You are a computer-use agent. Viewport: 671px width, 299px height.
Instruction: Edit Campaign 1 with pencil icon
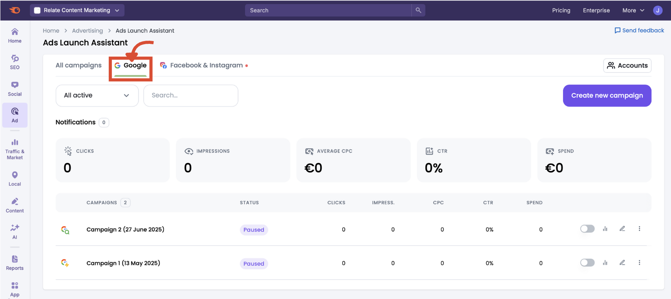point(622,263)
